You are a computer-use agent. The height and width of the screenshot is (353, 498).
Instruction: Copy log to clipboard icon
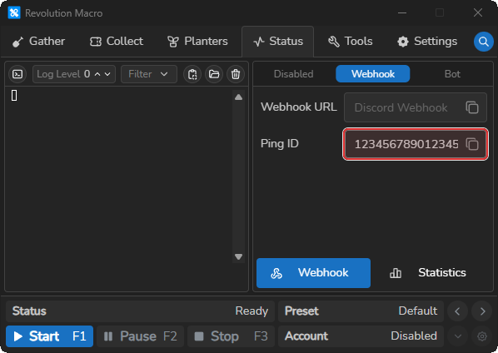[192, 74]
